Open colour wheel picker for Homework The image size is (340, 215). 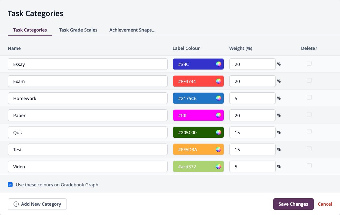pyautogui.click(x=218, y=98)
